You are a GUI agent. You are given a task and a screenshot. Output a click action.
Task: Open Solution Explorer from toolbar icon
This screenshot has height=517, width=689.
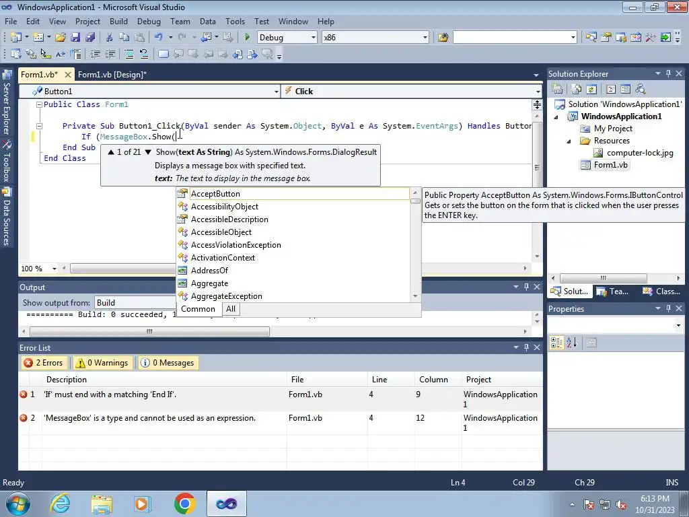click(591, 38)
